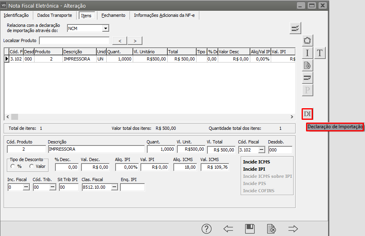Open the DI Declaração de Importação button
This screenshot has height=236, width=365.
point(307,114)
